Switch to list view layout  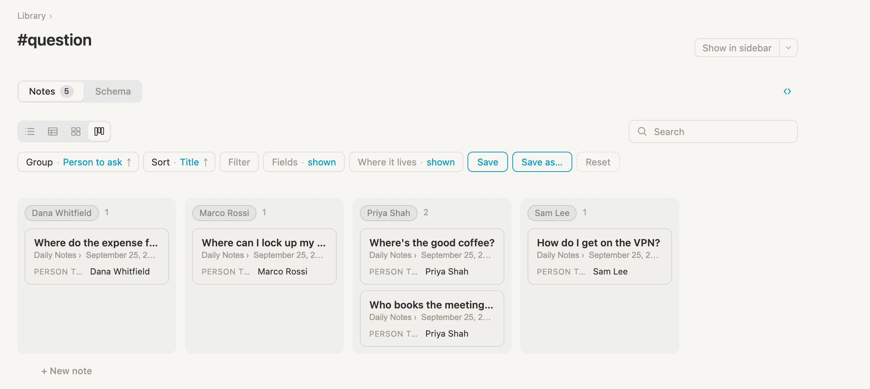click(x=30, y=131)
